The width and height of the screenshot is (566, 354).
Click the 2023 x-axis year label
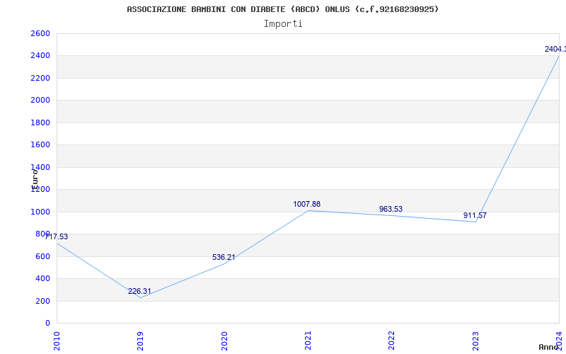[x=475, y=339]
